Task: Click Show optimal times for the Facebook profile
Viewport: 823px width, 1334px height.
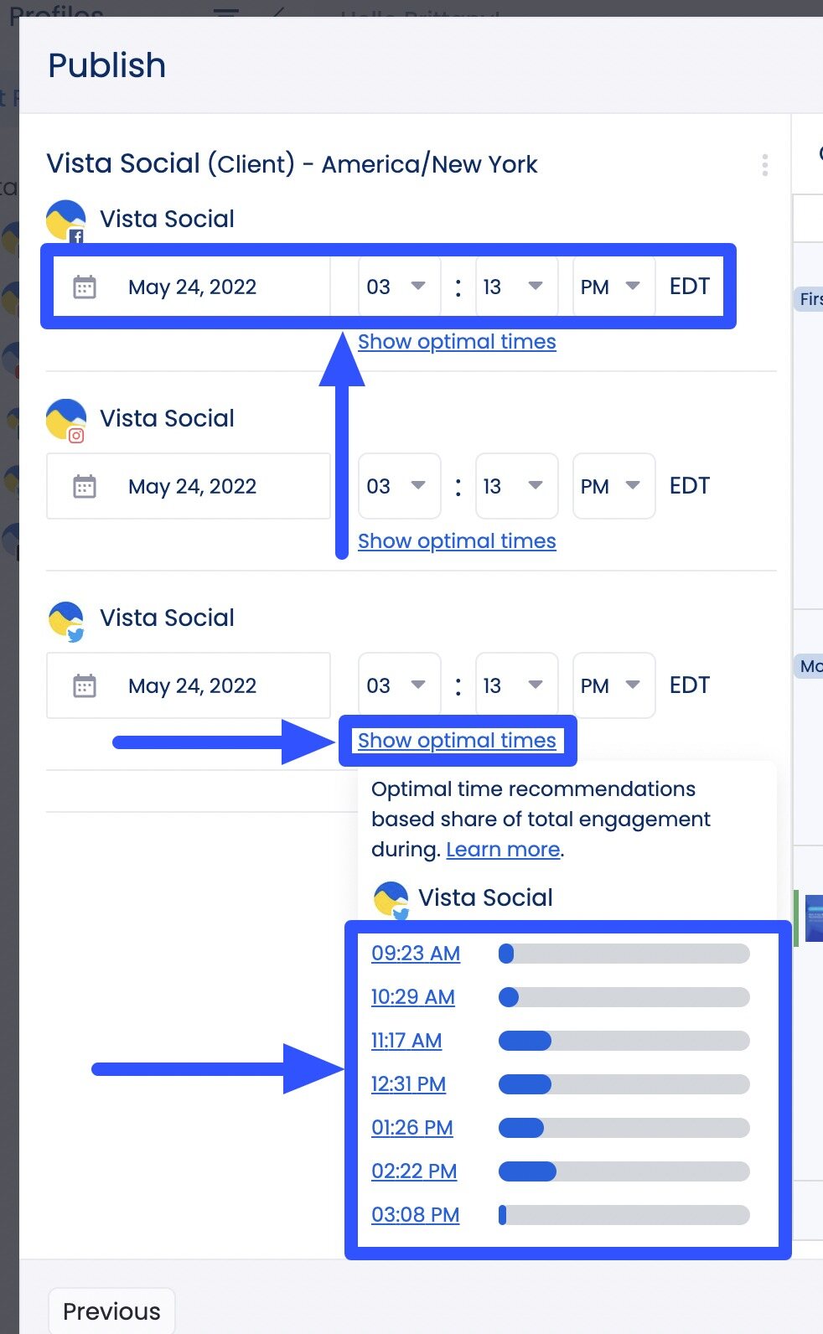Action: click(457, 341)
